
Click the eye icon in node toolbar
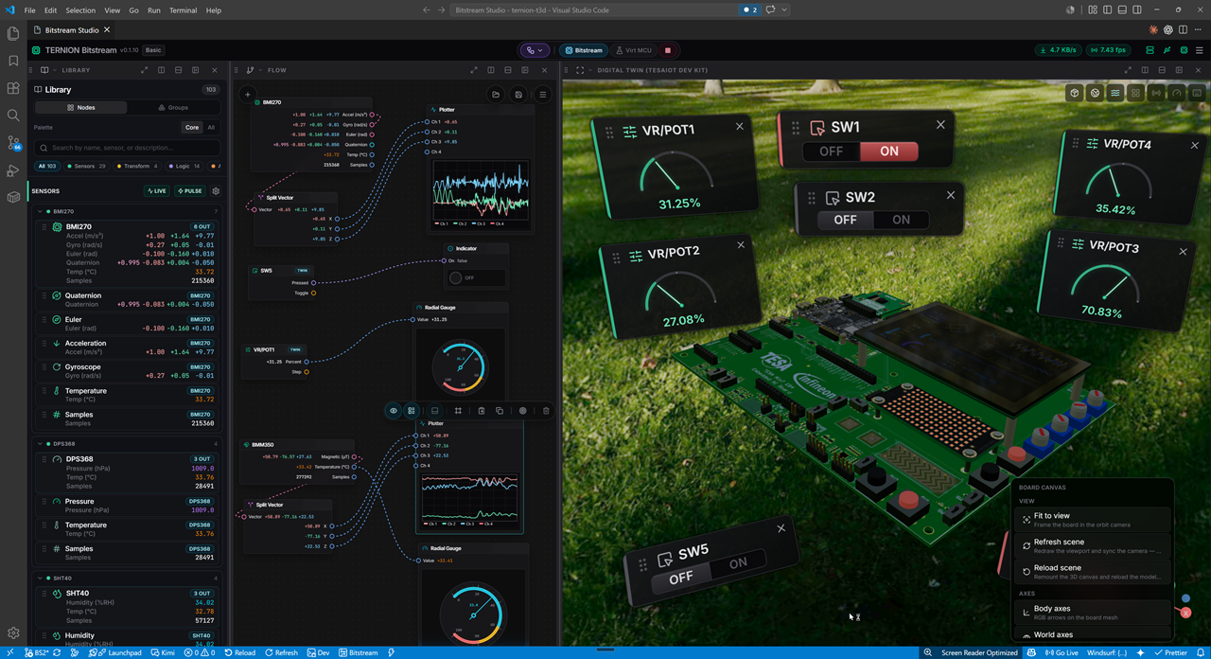394,411
